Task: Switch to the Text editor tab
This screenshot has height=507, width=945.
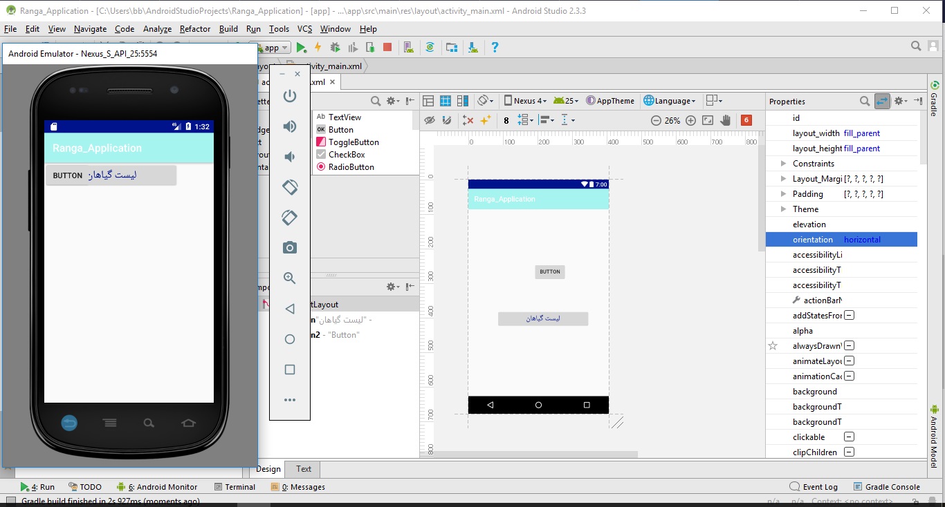Action: coord(304,469)
